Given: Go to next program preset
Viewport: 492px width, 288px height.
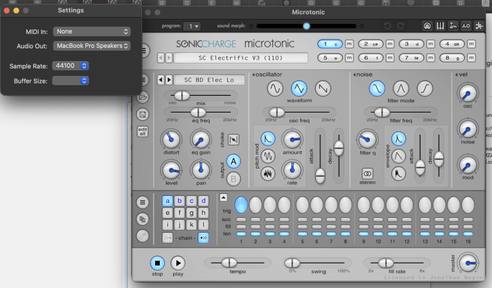Looking at the screenshot, I should (x=169, y=58).
